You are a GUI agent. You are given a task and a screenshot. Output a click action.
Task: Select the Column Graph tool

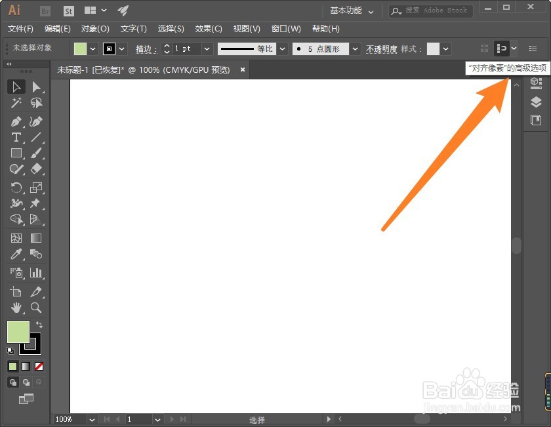click(36, 273)
